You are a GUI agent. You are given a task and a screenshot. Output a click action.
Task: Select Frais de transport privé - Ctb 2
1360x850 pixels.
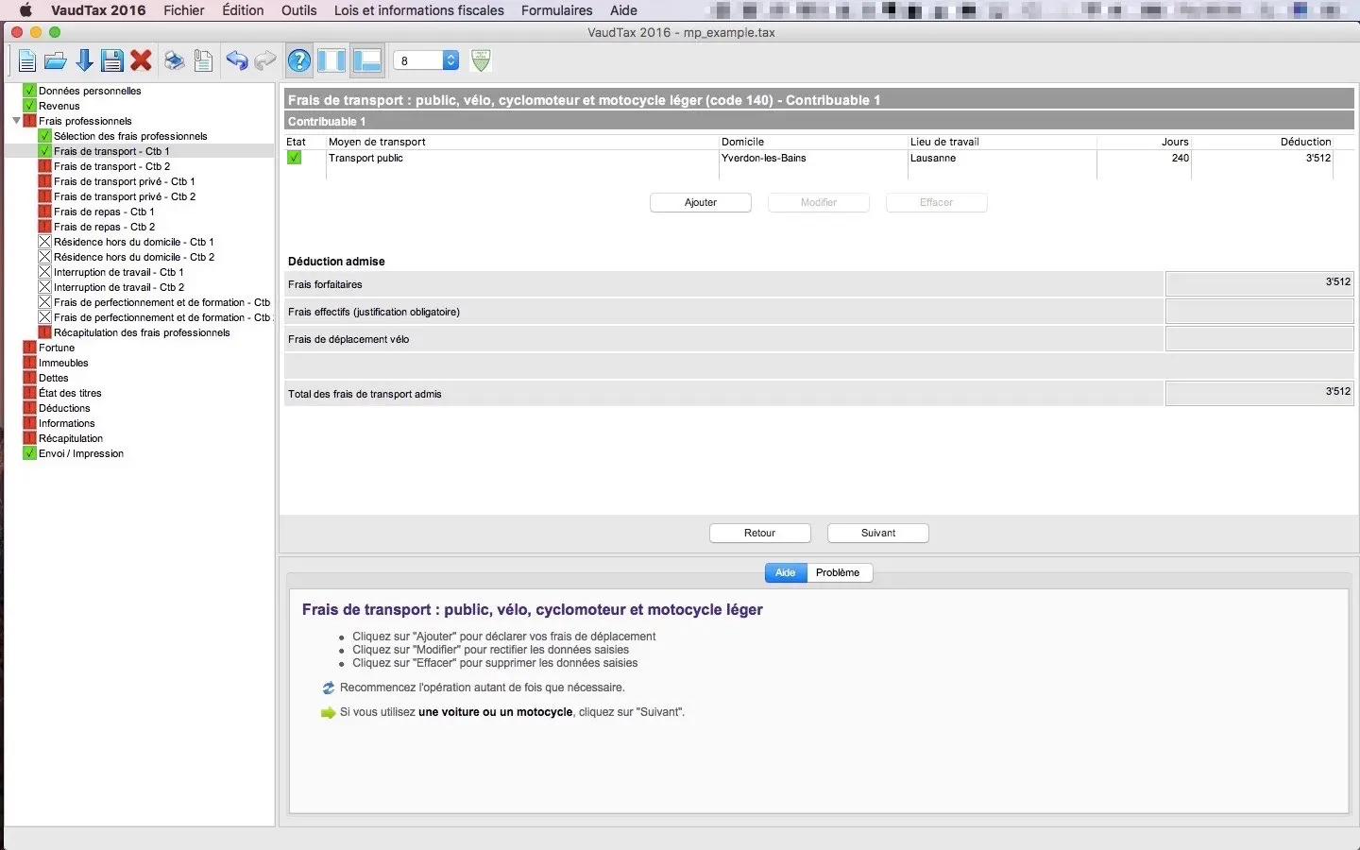coord(125,196)
